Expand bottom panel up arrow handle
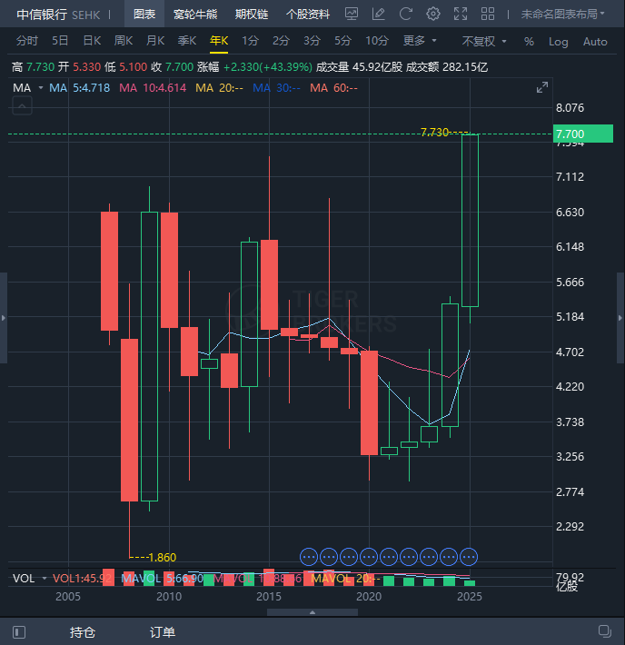Image resolution: width=625 pixels, height=645 pixels. pyautogui.click(x=312, y=612)
